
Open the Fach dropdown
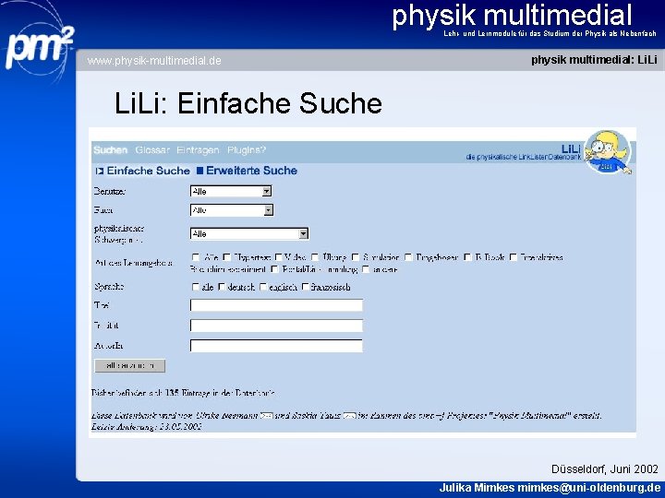[x=232, y=210]
